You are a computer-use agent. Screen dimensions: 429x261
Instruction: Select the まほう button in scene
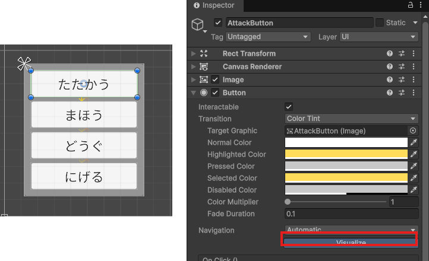click(x=84, y=114)
